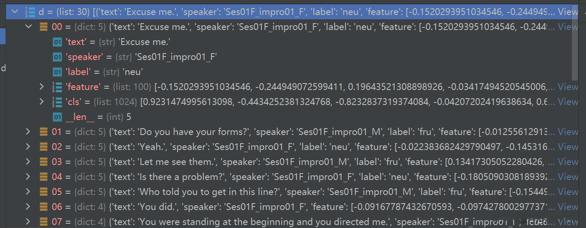
Task: Open View link for 'cls' list
Action: coord(568,102)
